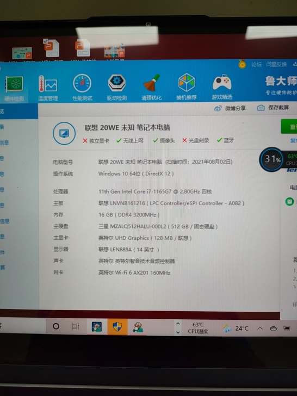Toggle the checkbox on the desktop PowerPoint file
The width and height of the screenshot is (297, 396).
tap(46, 41)
